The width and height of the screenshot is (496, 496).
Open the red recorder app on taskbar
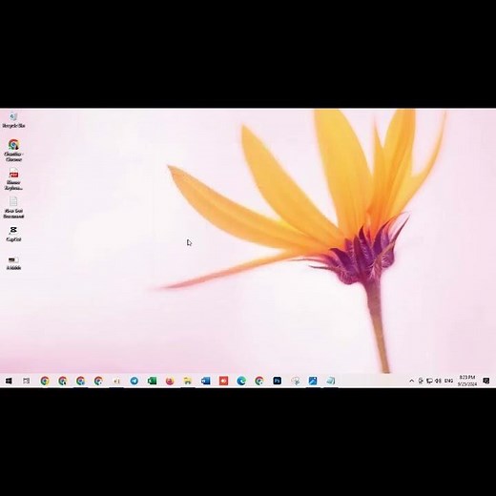click(223, 381)
